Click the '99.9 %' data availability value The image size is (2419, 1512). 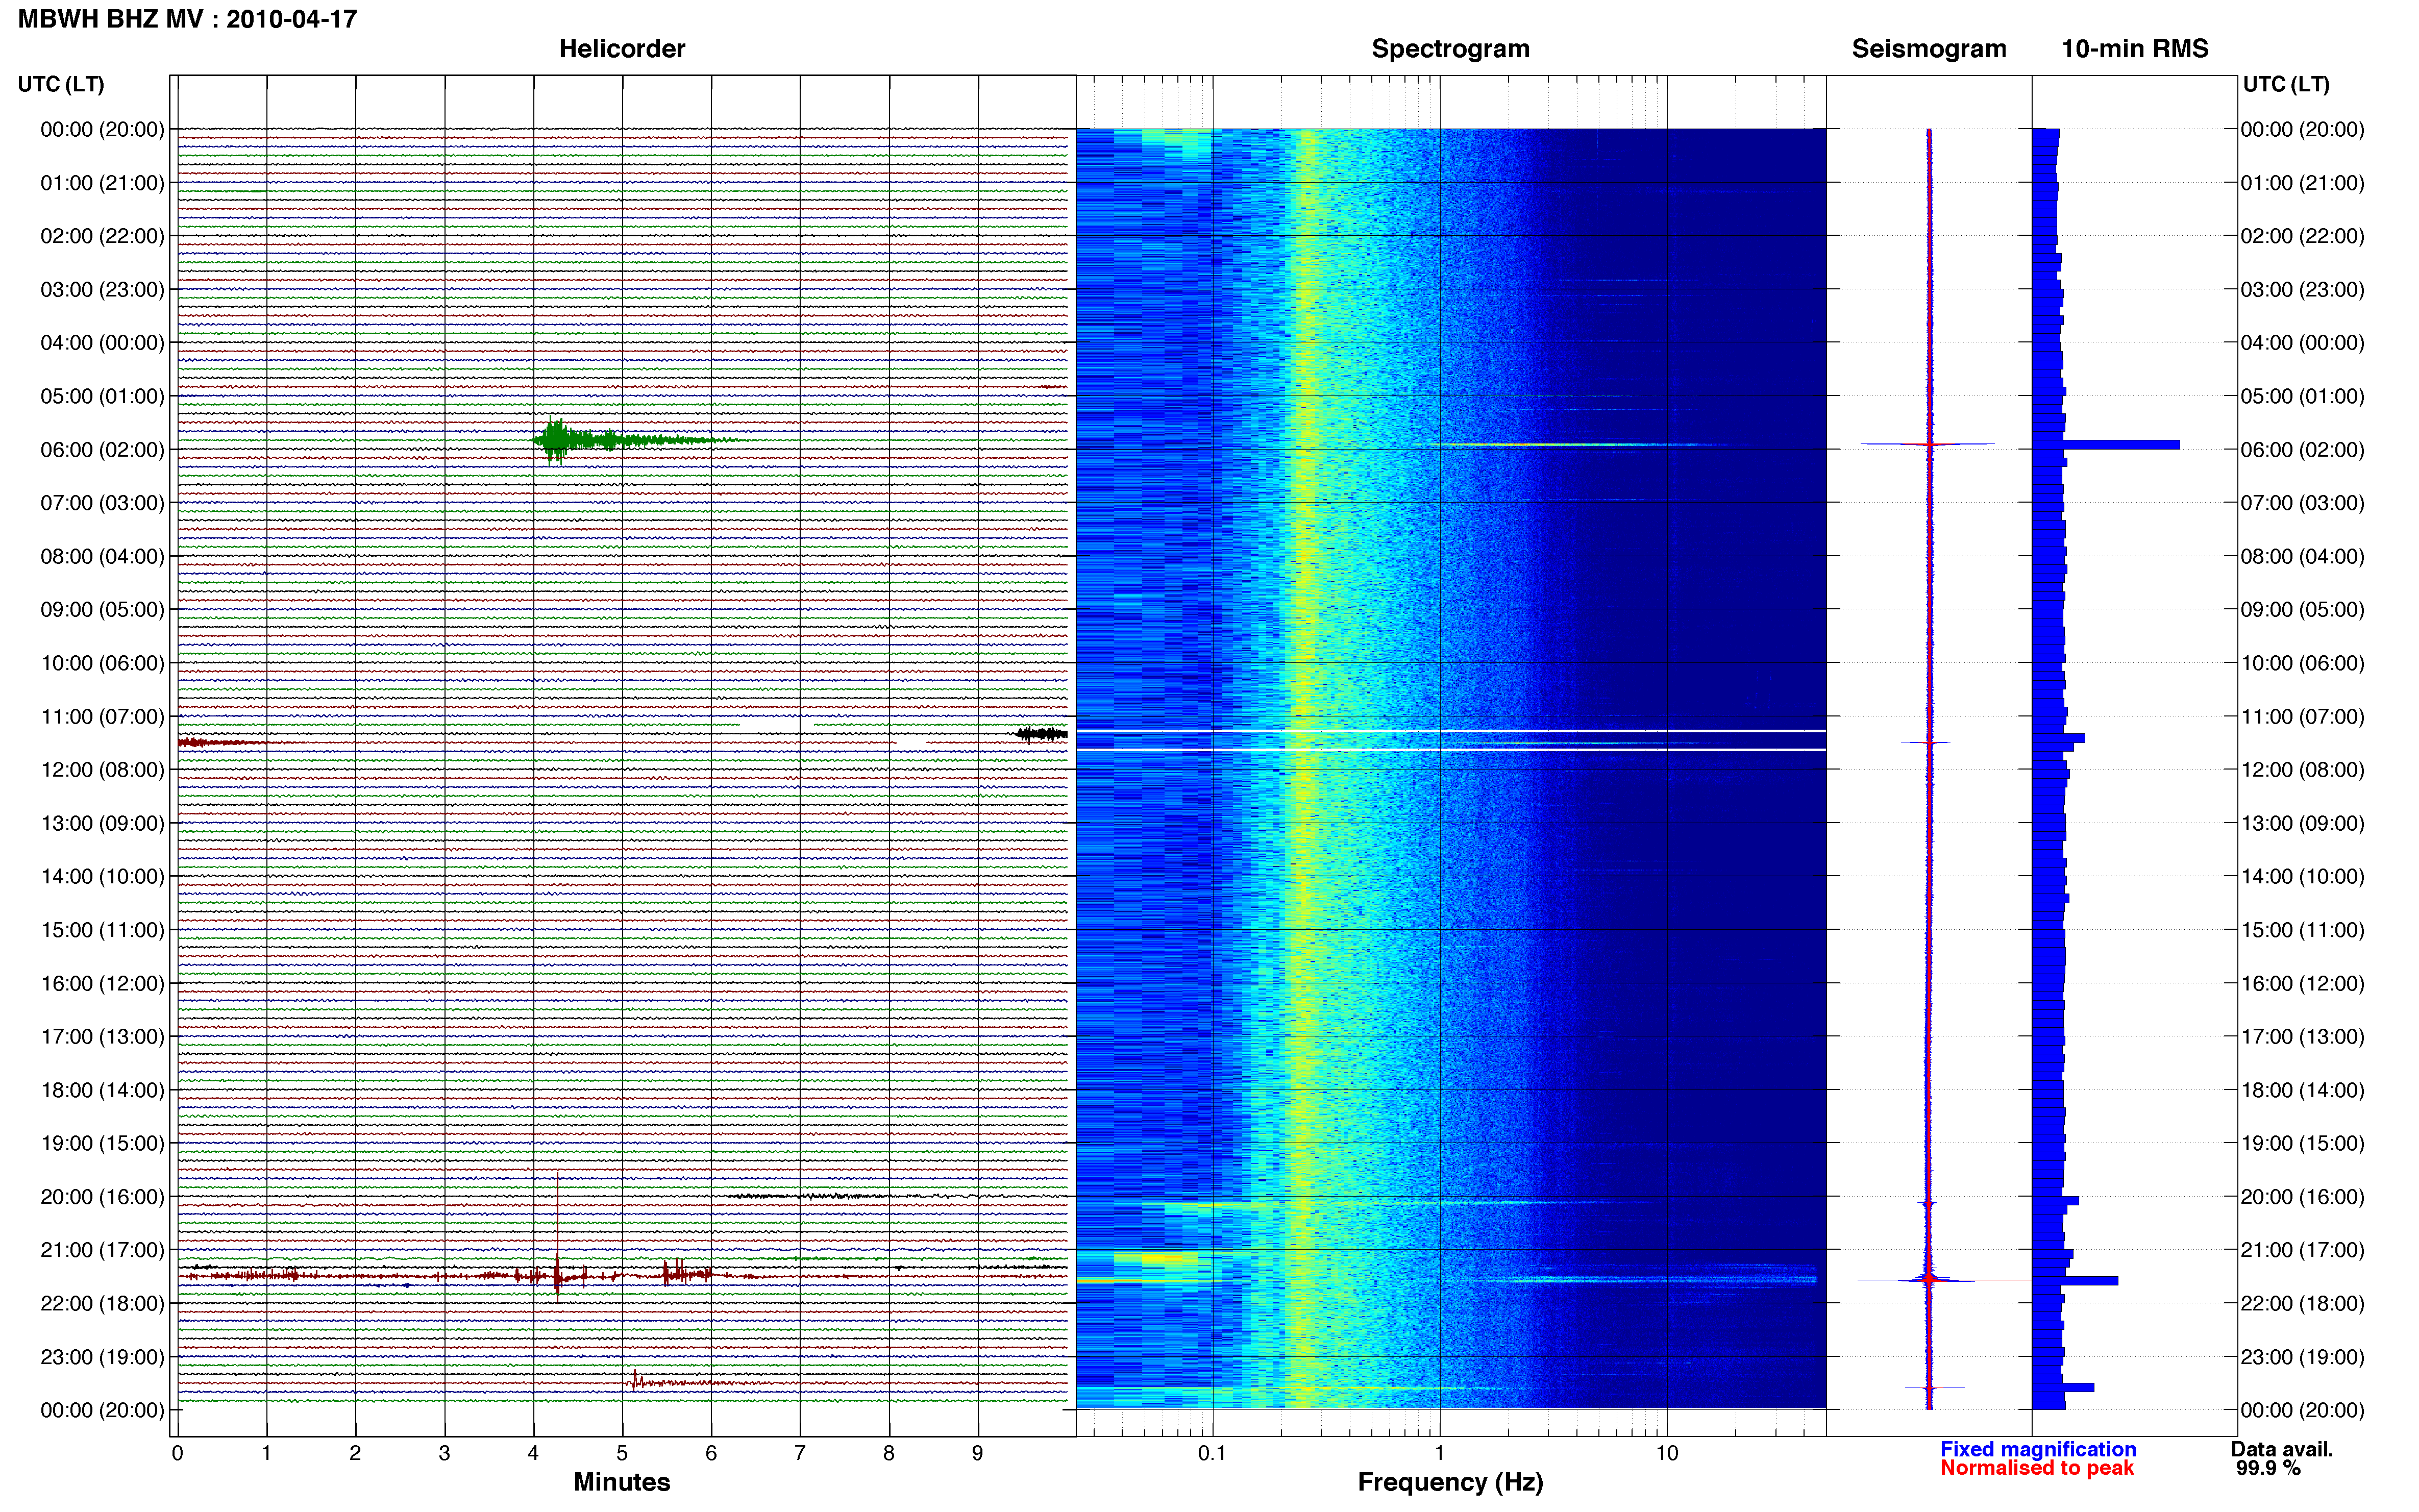(x=2268, y=1468)
